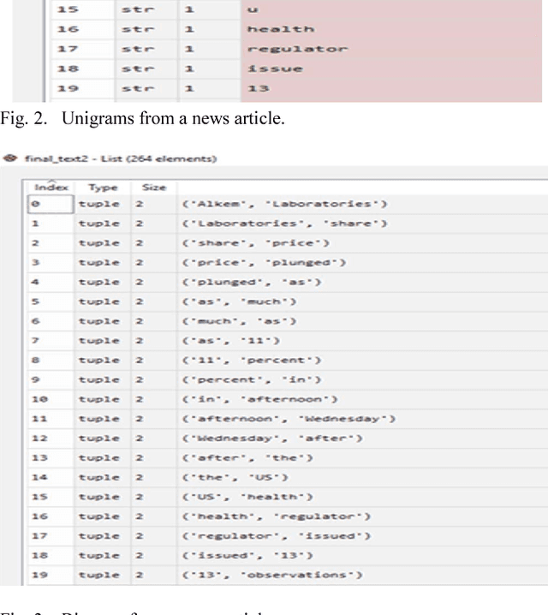Click the final_text2 window title icon
Screen dimensions: 548x615
click(x=9, y=158)
